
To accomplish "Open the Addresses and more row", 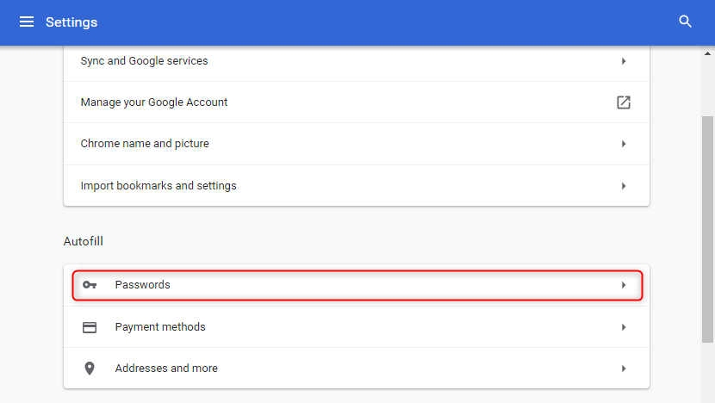I will pos(357,369).
